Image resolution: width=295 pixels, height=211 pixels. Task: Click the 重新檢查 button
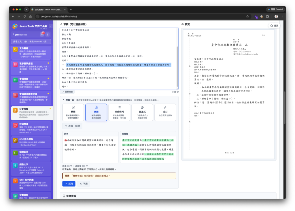[x=67, y=92]
